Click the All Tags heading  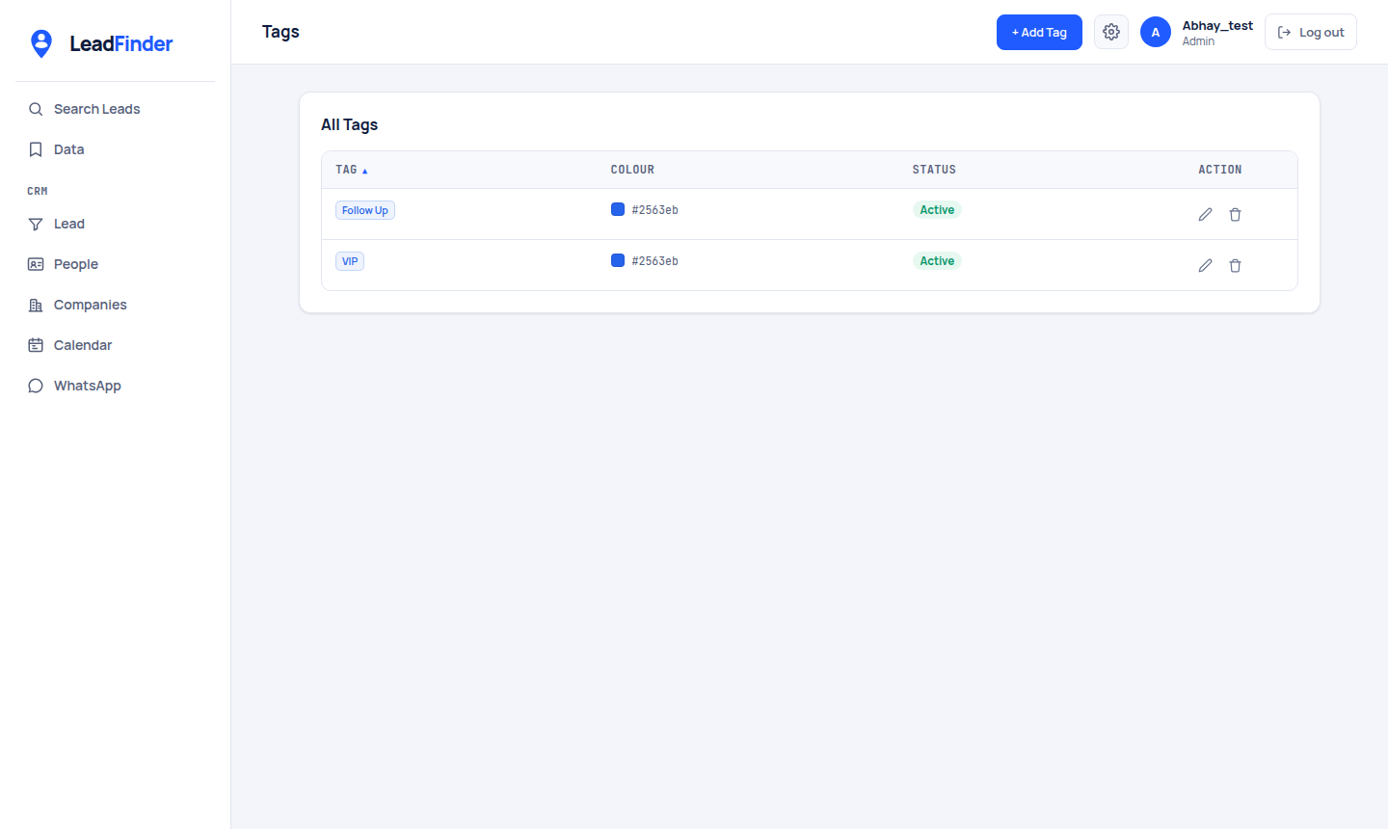(349, 124)
